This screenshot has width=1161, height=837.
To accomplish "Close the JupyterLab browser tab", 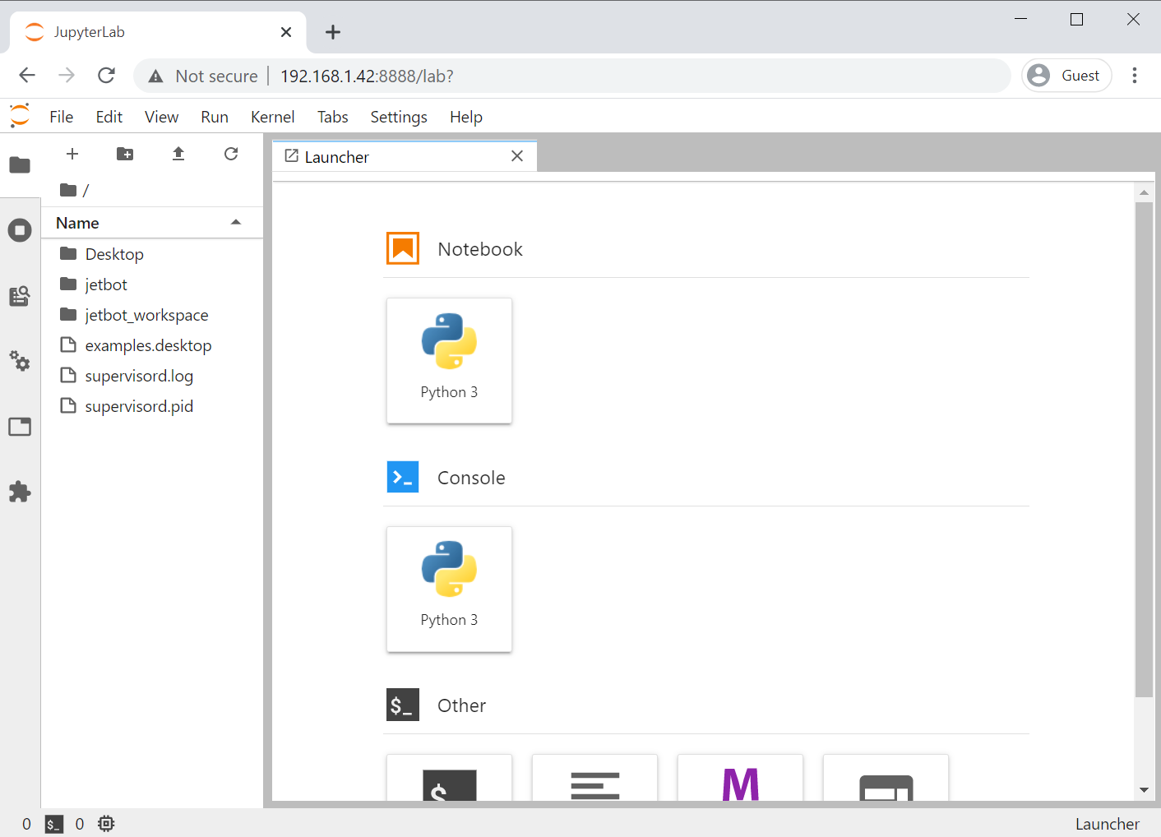I will (286, 32).
